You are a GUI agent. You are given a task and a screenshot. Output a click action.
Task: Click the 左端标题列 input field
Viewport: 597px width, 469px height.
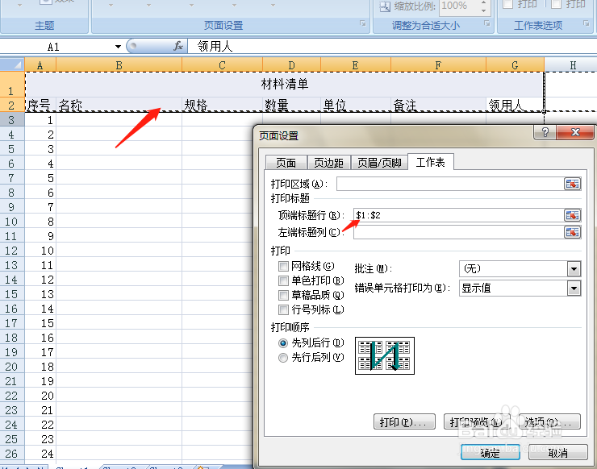458,232
